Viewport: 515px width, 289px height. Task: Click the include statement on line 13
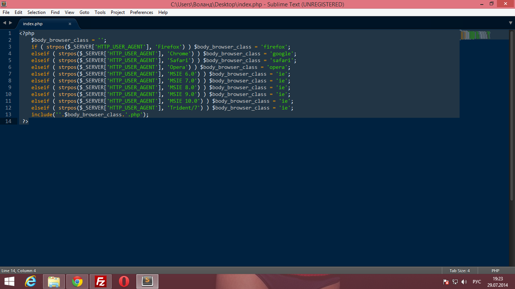pyautogui.click(x=90, y=114)
